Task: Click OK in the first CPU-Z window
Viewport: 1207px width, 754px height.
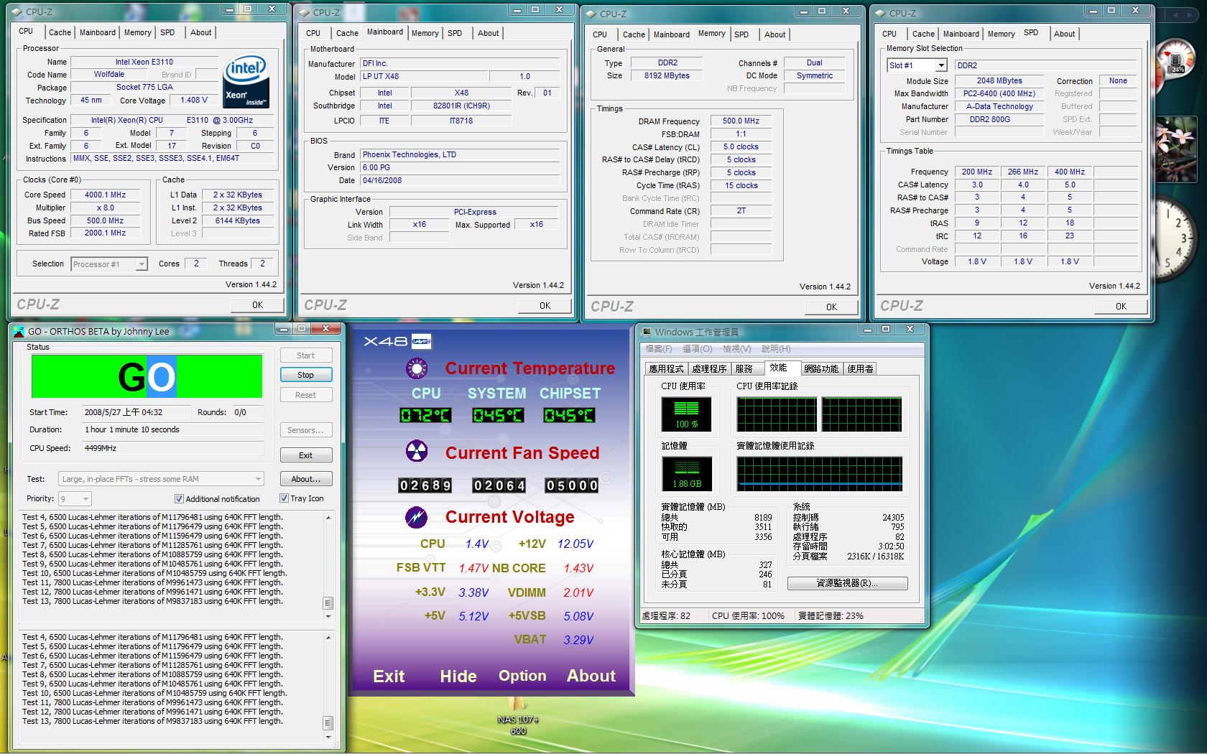Action: click(257, 305)
